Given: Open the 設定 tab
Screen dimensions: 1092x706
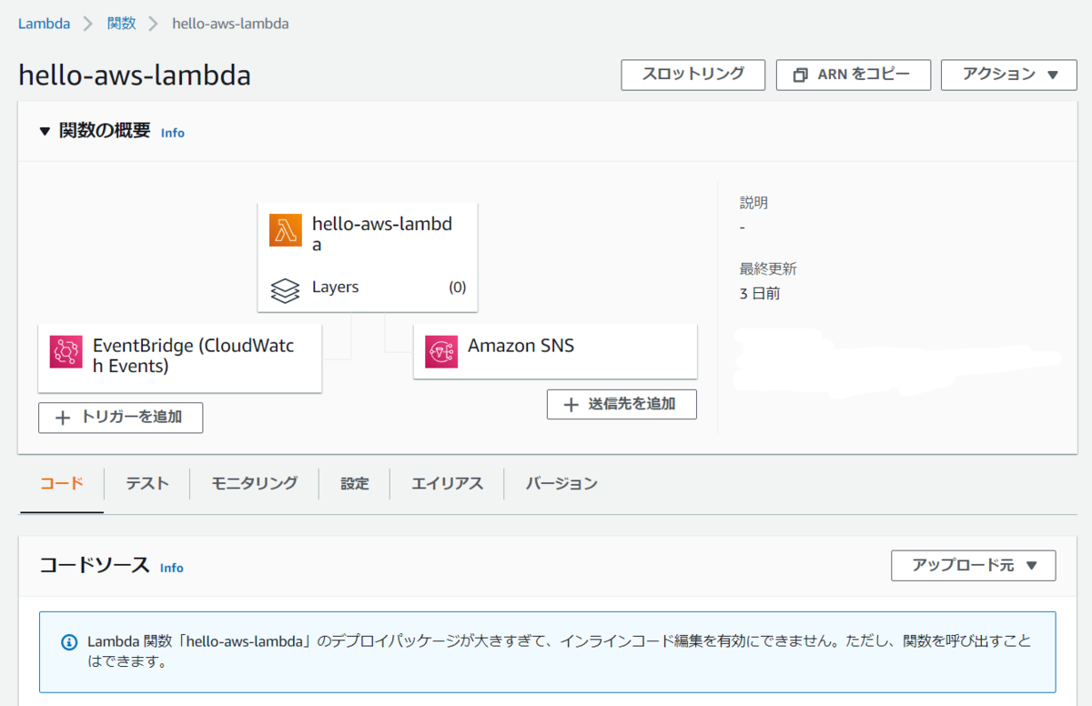Looking at the screenshot, I should 355,483.
